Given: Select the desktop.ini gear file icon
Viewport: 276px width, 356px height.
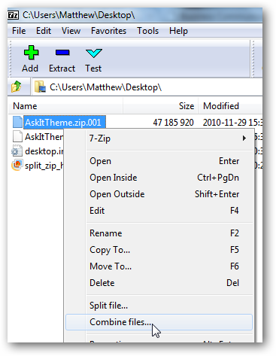Looking at the screenshot, I should [17, 151].
